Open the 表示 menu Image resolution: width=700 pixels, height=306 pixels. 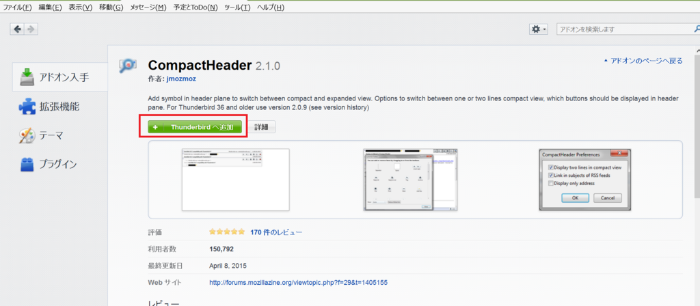click(81, 8)
